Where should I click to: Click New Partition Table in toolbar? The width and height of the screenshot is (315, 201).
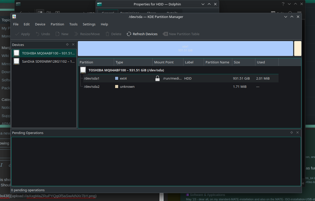[181, 34]
